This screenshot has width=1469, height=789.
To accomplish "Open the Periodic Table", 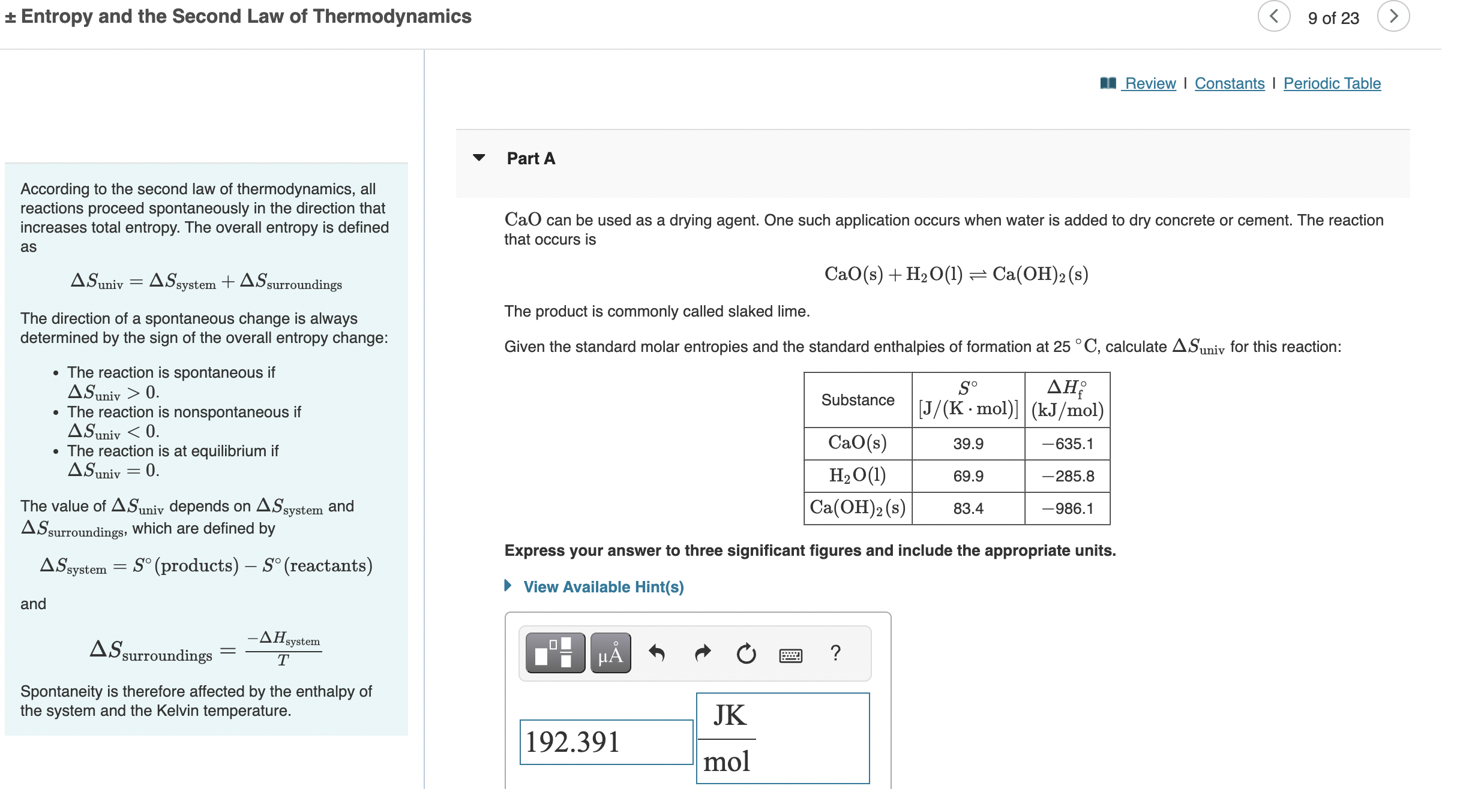I will [x=1332, y=83].
